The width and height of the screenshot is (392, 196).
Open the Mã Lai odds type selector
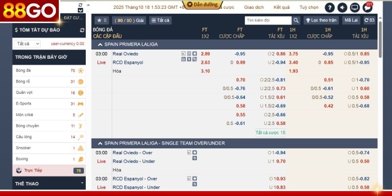pos(351,21)
